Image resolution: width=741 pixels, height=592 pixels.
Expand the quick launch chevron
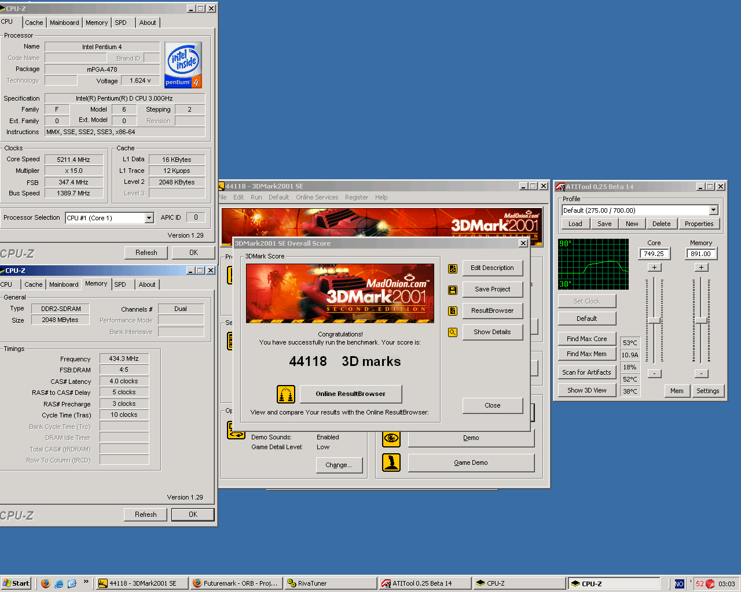(x=86, y=582)
